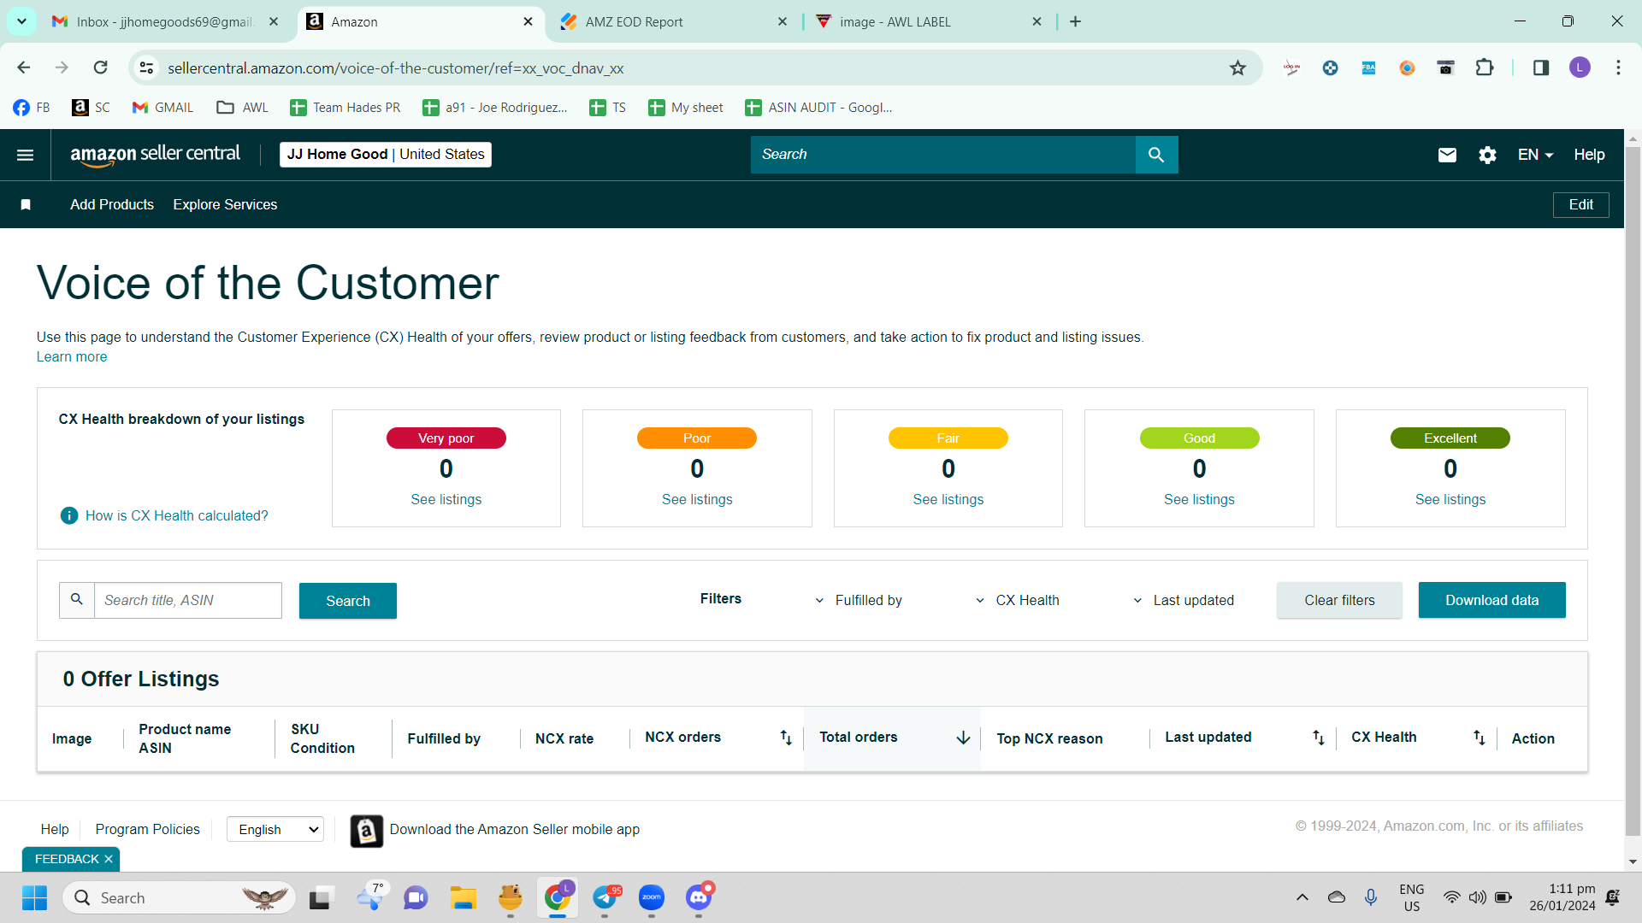The image size is (1642, 923).
Task: Click the teal Search button
Action: click(x=348, y=601)
